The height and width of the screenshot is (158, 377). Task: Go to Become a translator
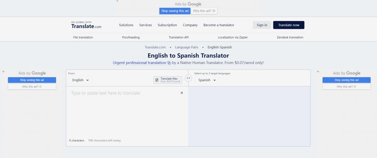point(219,25)
